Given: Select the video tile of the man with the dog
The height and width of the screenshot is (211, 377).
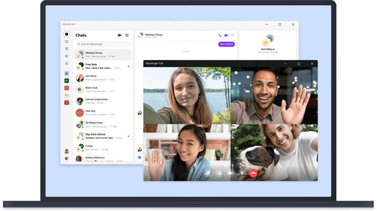Looking at the screenshot, I should (274, 152).
